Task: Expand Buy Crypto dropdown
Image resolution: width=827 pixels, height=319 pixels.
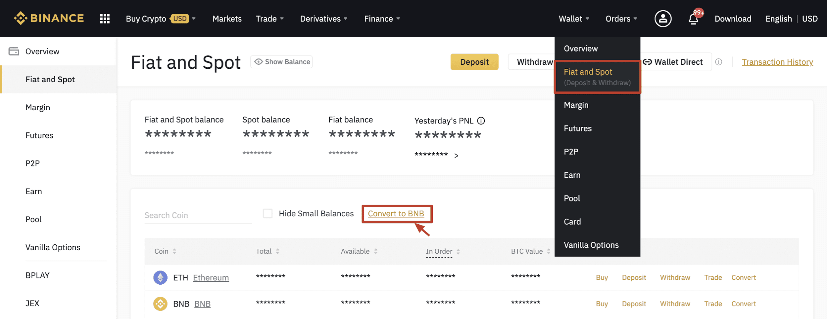Action: tap(194, 18)
